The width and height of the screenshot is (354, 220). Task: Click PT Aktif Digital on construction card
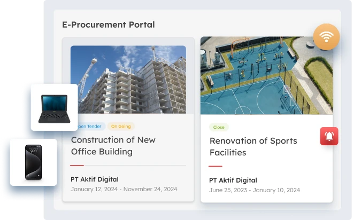[95, 179]
